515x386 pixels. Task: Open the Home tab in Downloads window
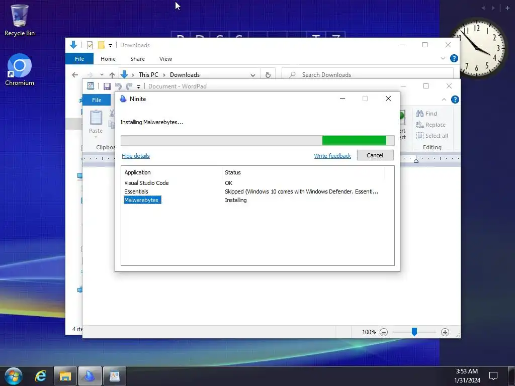108,59
